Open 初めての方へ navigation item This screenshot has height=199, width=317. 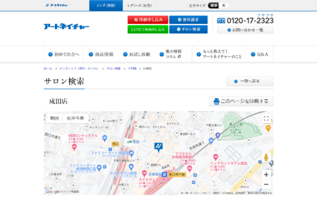point(63,54)
